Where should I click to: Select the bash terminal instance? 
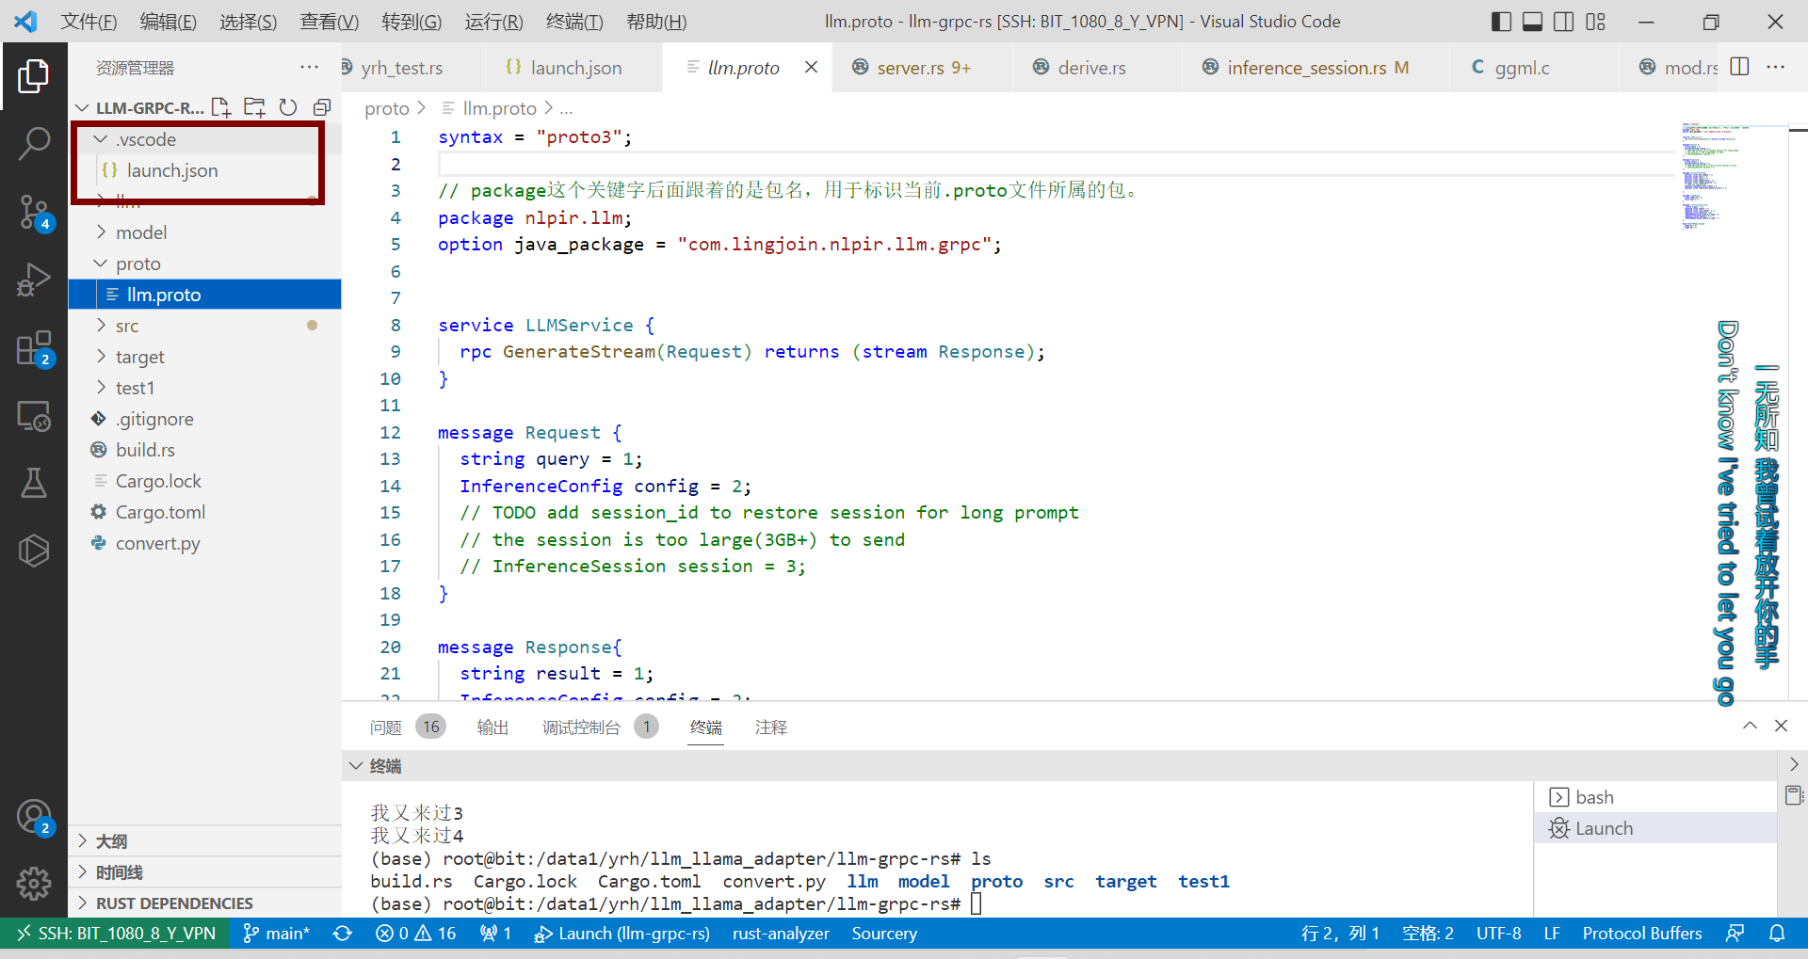(x=1655, y=797)
